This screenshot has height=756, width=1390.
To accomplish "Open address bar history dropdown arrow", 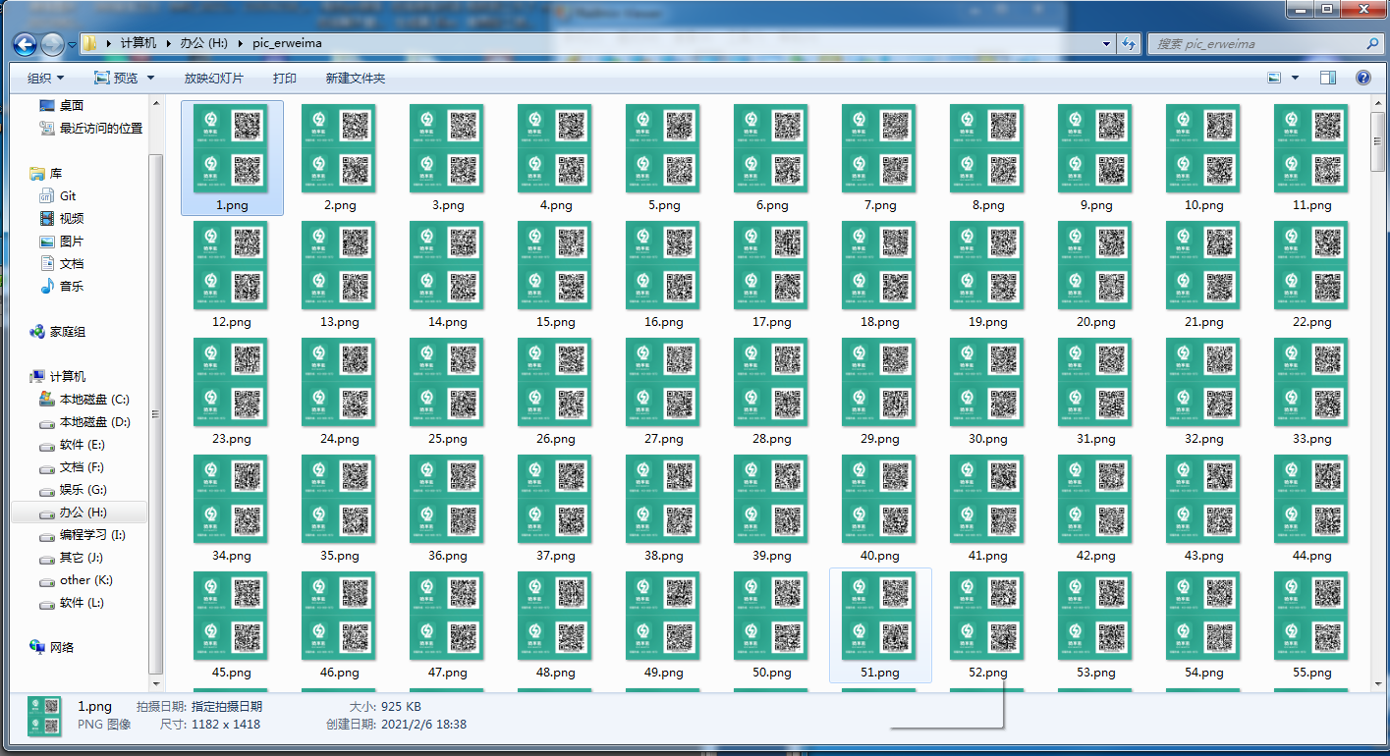I will pyautogui.click(x=1106, y=43).
